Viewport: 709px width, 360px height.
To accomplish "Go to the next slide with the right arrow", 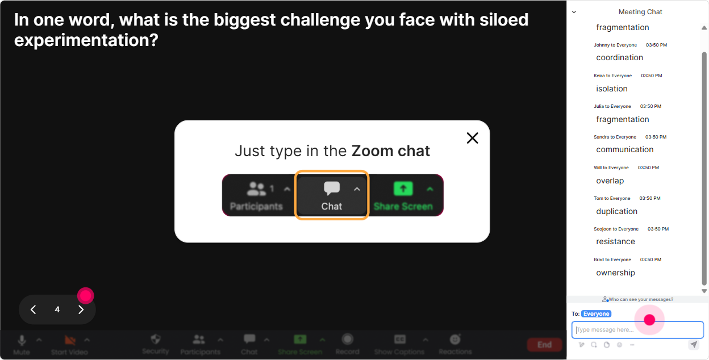I will point(81,309).
